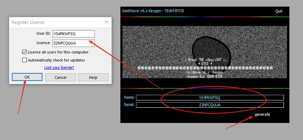Open the Lost your license? link

59,67
